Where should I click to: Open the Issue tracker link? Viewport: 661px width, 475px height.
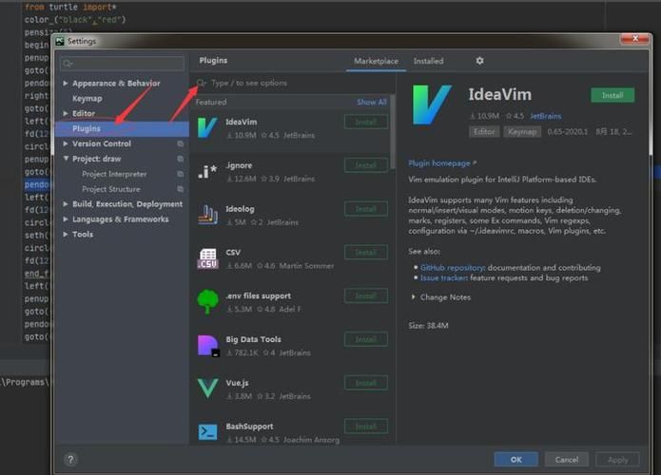pyautogui.click(x=443, y=278)
